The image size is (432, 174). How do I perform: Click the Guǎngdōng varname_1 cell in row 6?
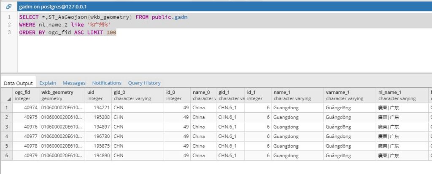[x=350, y=156]
